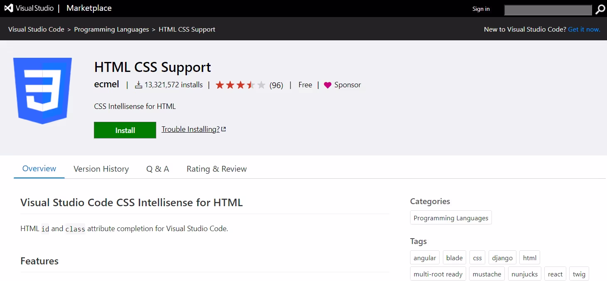
Task: Switch to the Version History tab
Action: (101, 169)
